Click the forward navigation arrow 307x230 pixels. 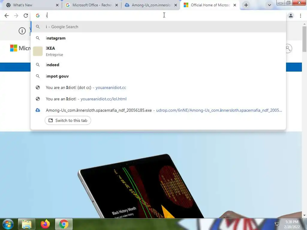[x=16, y=16]
